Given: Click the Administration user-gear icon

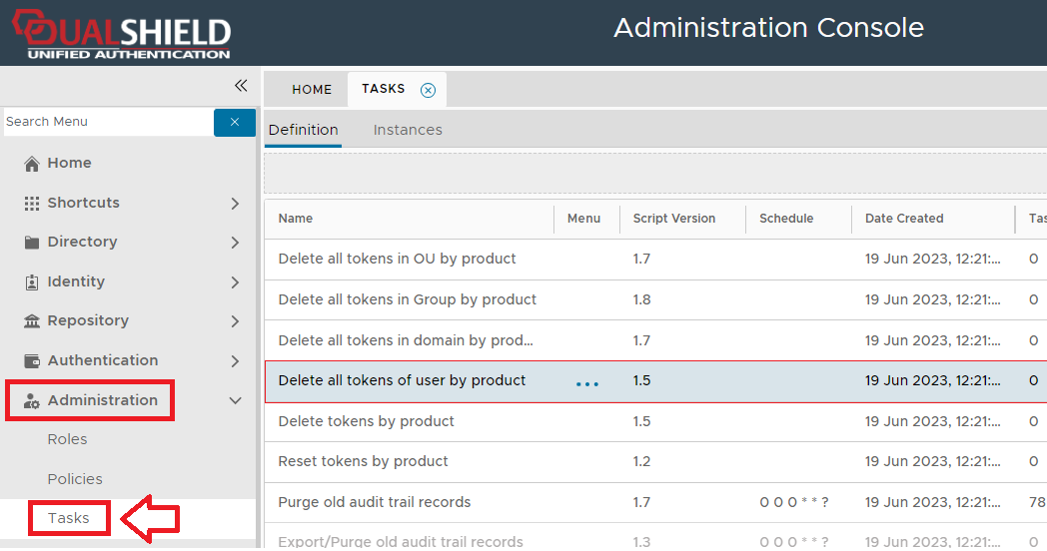Looking at the screenshot, I should tap(32, 401).
